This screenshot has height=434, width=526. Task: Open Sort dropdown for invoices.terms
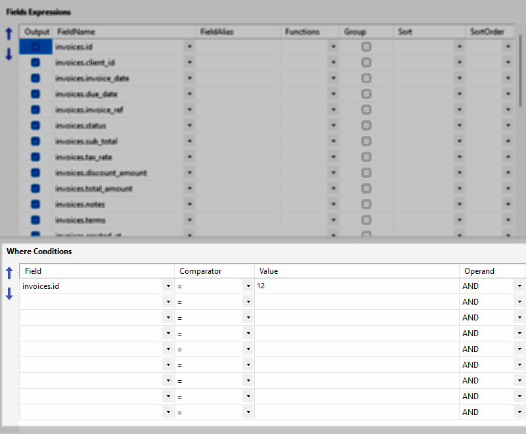click(x=459, y=220)
